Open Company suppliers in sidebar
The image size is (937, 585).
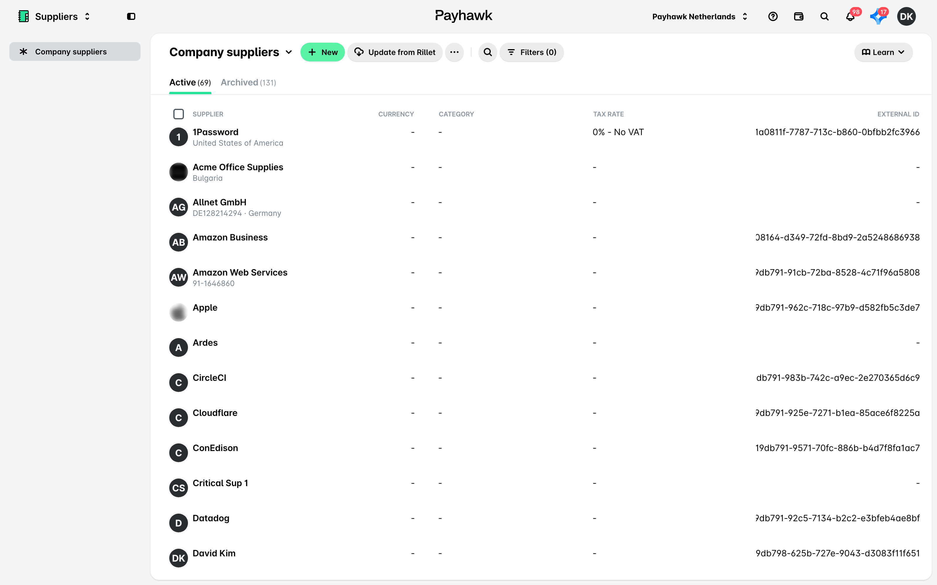[x=75, y=51]
